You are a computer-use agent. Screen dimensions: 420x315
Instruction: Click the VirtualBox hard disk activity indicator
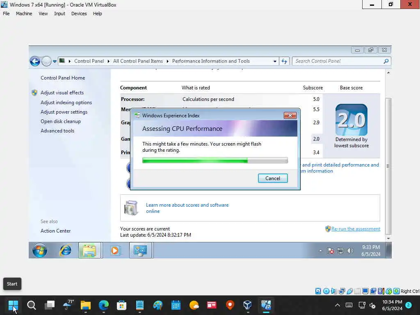pos(318,291)
